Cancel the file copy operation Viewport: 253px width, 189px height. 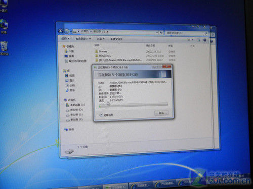point(161,113)
